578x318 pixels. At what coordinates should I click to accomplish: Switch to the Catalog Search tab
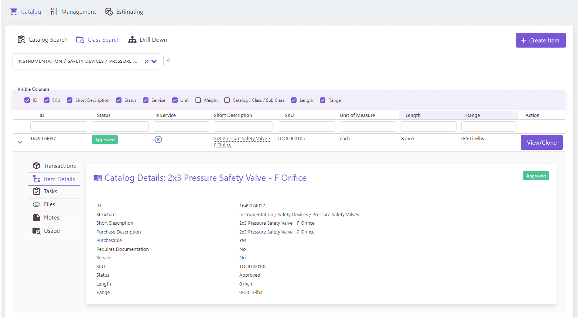click(x=42, y=39)
